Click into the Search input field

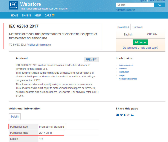[135, 5]
